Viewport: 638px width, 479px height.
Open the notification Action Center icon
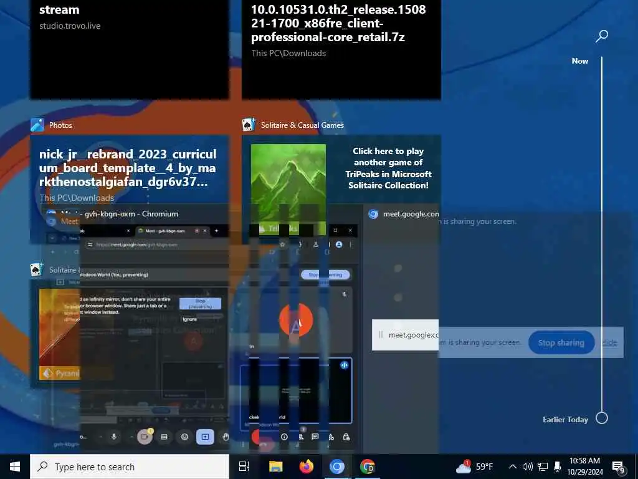[619, 467]
